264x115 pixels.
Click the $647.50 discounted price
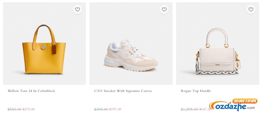click(205, 109)
